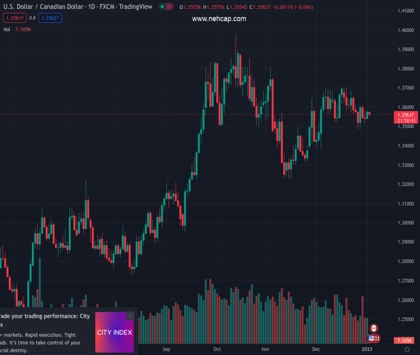
Task: Close the City Index ad popup
Action: (130, 315)
